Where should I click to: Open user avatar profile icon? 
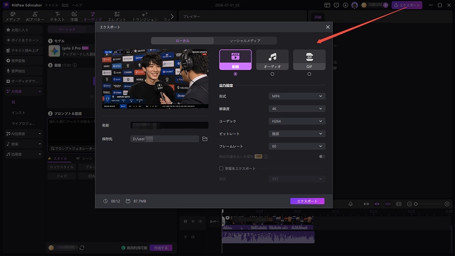tap(354, 5)
